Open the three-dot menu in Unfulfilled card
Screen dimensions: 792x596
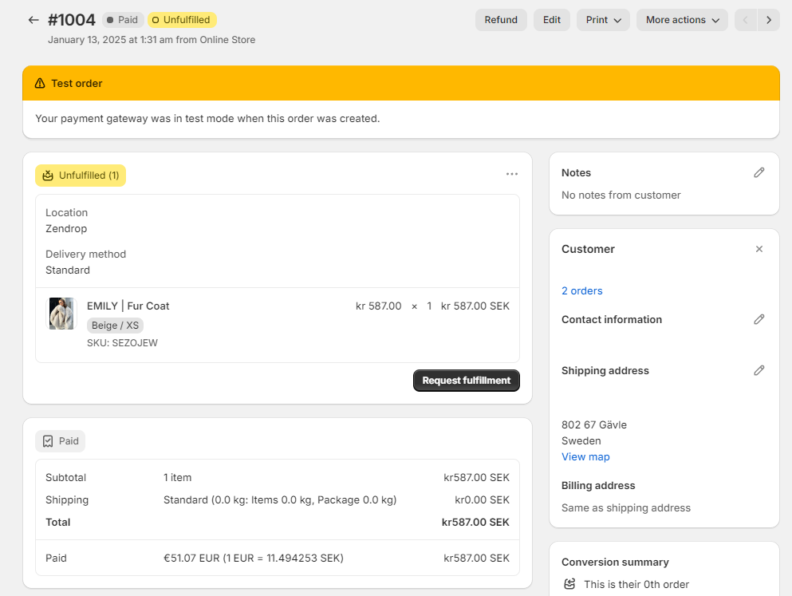click(512, 174)
